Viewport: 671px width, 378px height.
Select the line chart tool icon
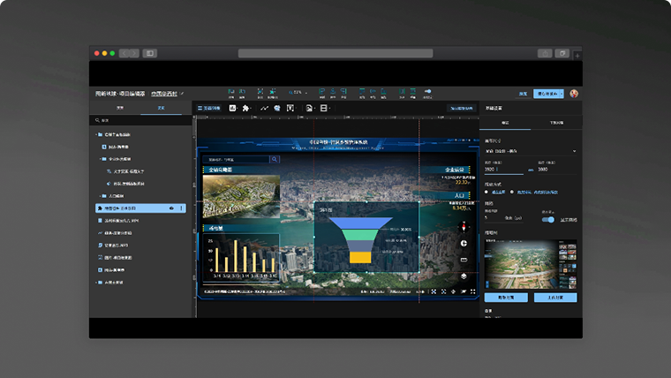264,108
